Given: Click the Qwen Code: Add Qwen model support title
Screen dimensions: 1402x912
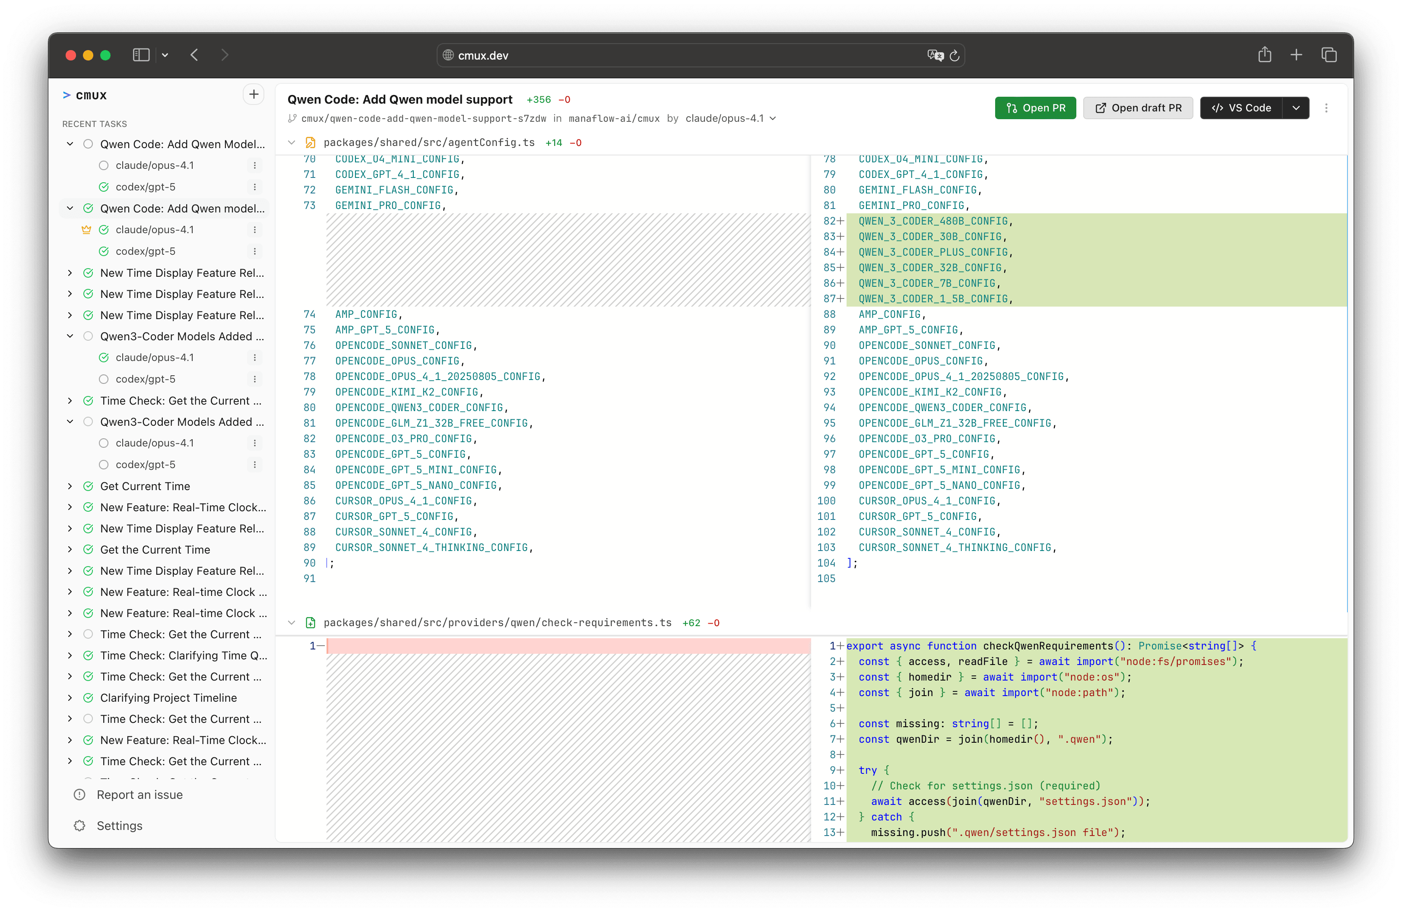Looking at the screenshot, I should coord(400,99).
